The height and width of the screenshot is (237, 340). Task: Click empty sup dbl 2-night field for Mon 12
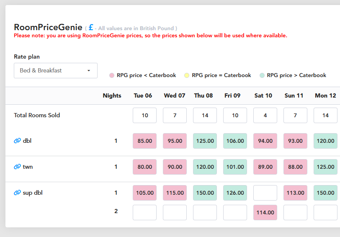(325, 212)
